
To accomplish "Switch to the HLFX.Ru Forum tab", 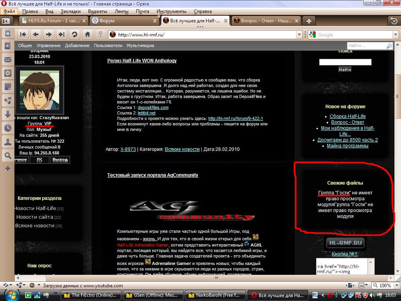I will (53, 21).
